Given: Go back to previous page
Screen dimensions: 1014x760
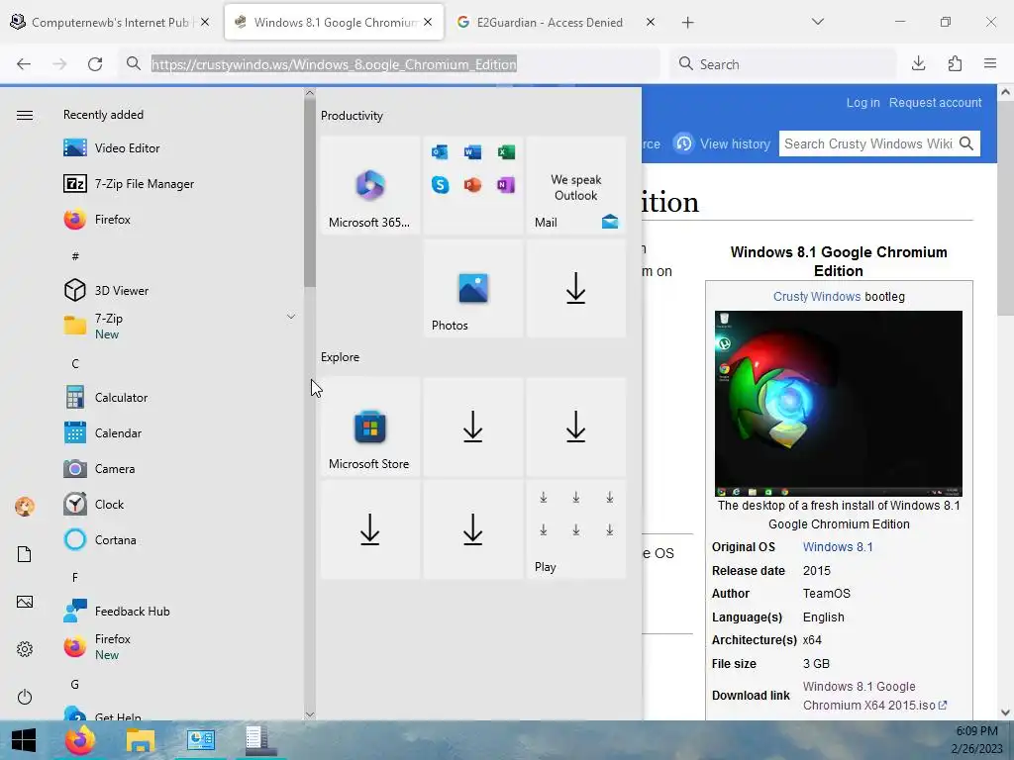Looking at the screenshot, I should pos(24,64).
